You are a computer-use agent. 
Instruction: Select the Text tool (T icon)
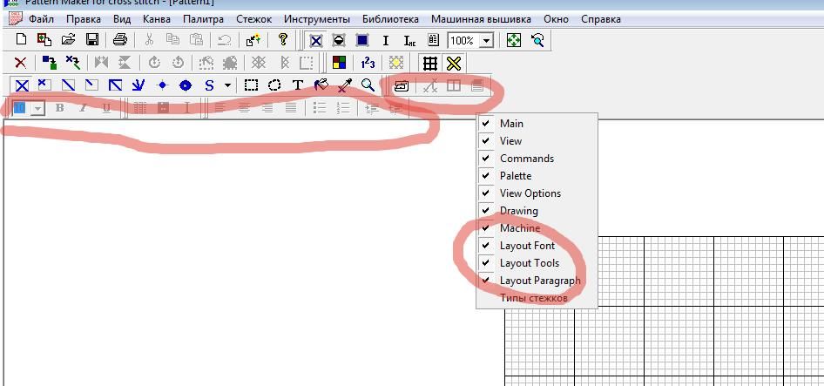click(298, 85)
